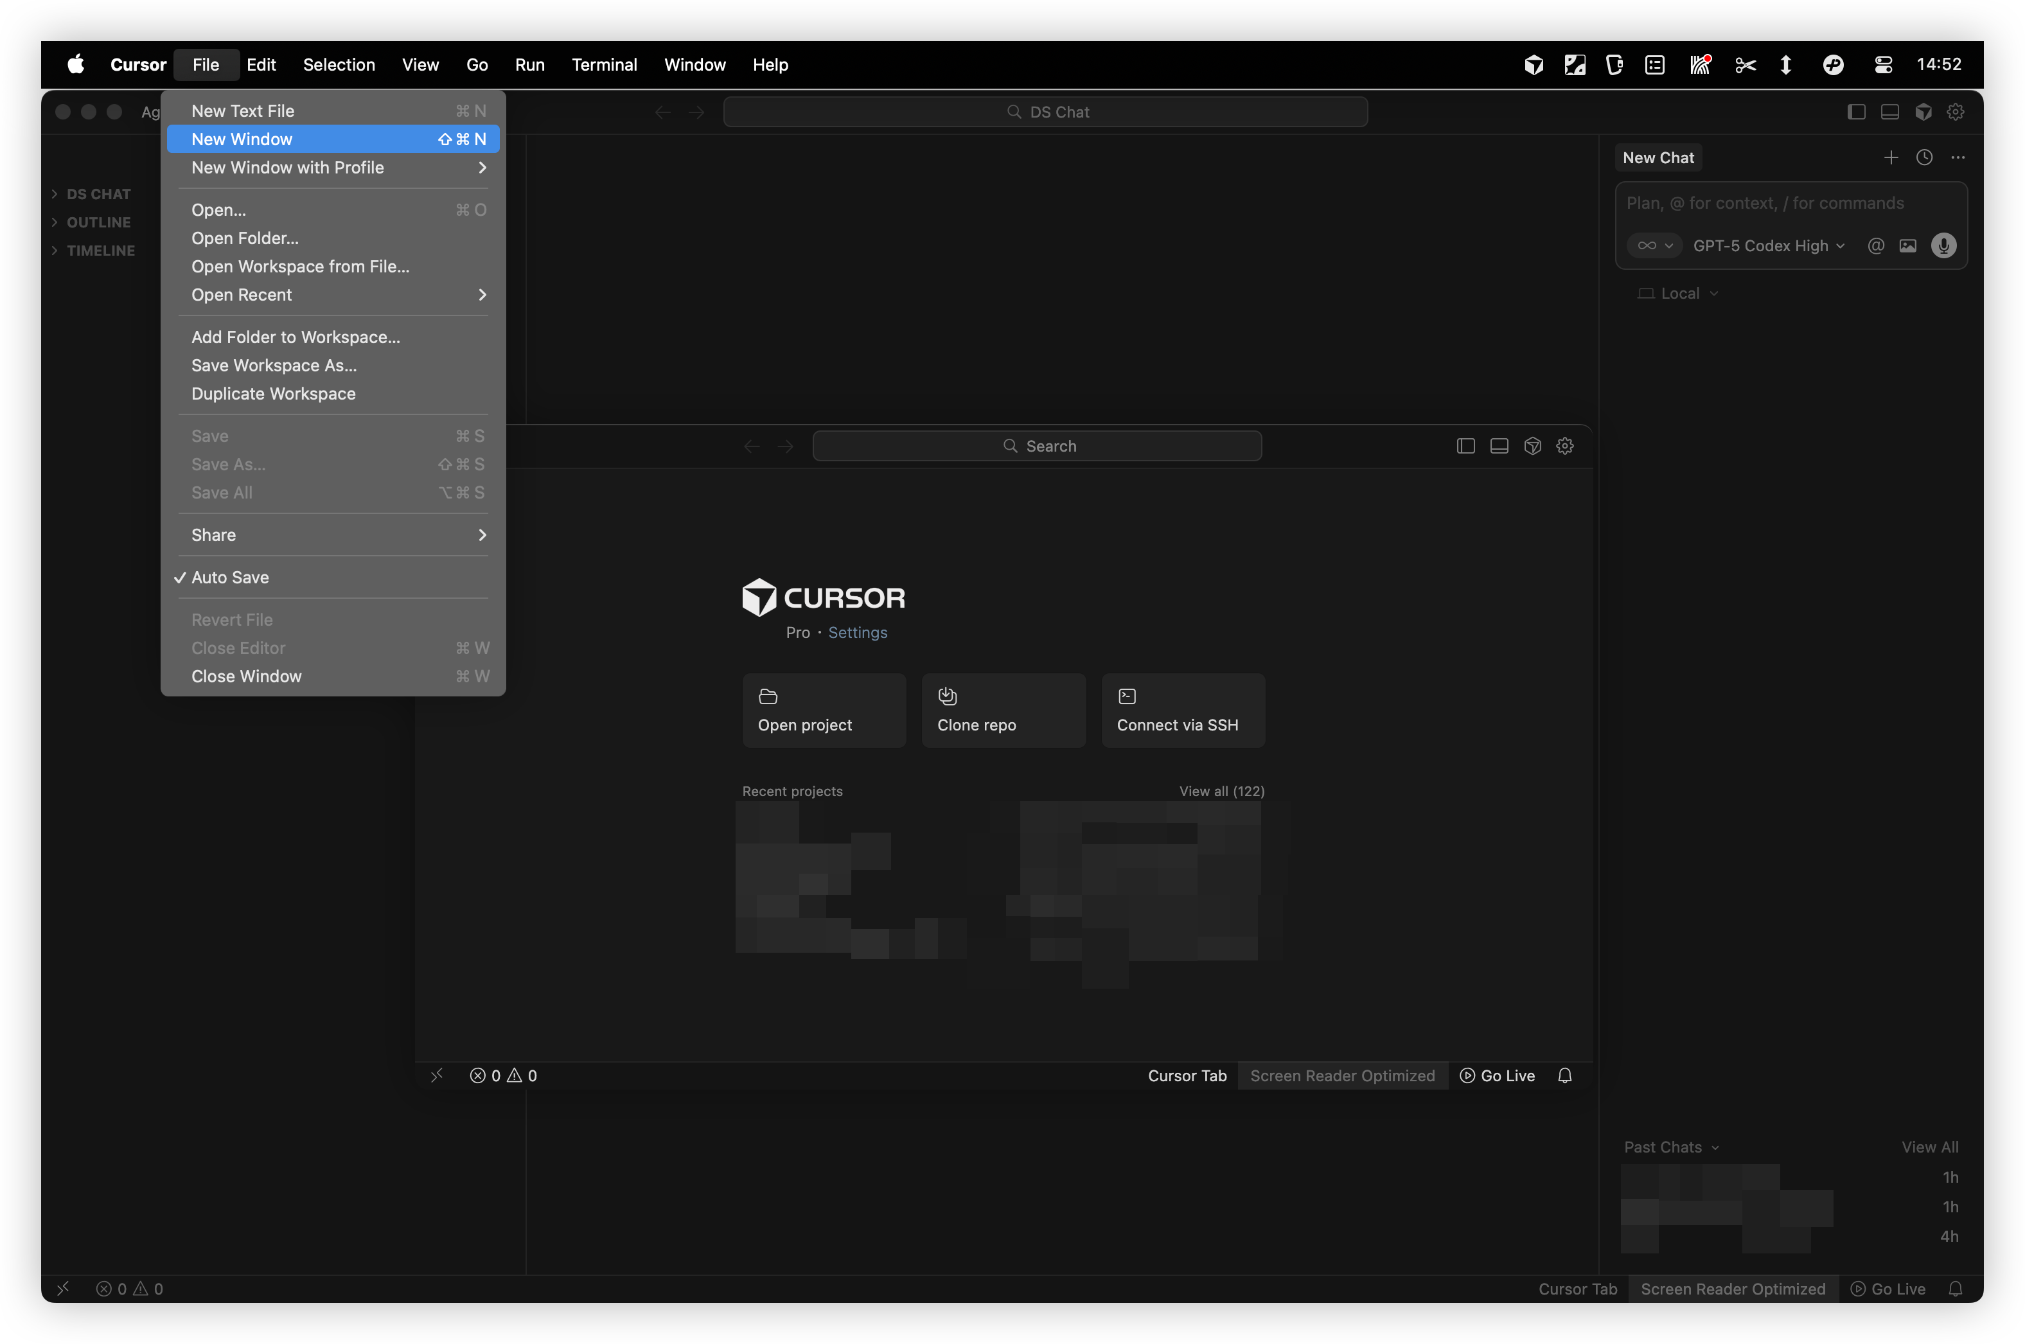Open the GPT-5 Codex High model dropdown
2025x1344 pixels.
click(x=1768, y=246)
